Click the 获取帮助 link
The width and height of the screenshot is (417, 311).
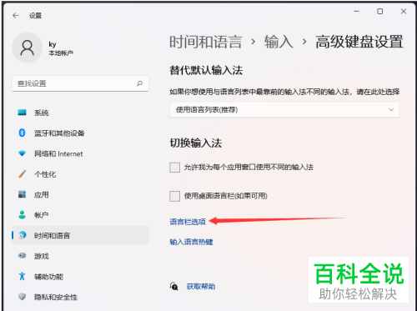201,286
